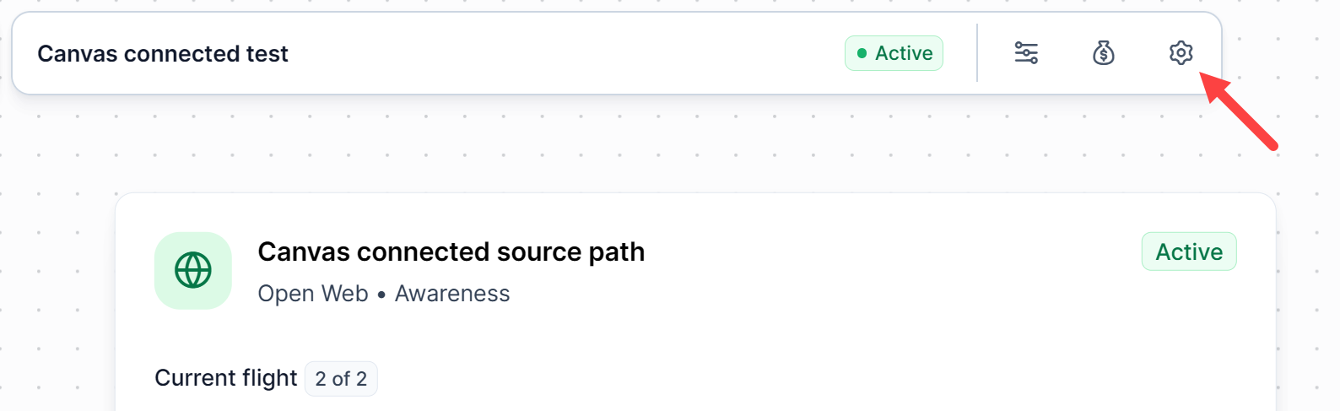The image size is (1340, 411).
Task: Click the "Awareness" objective label
Action: (452, 294)
